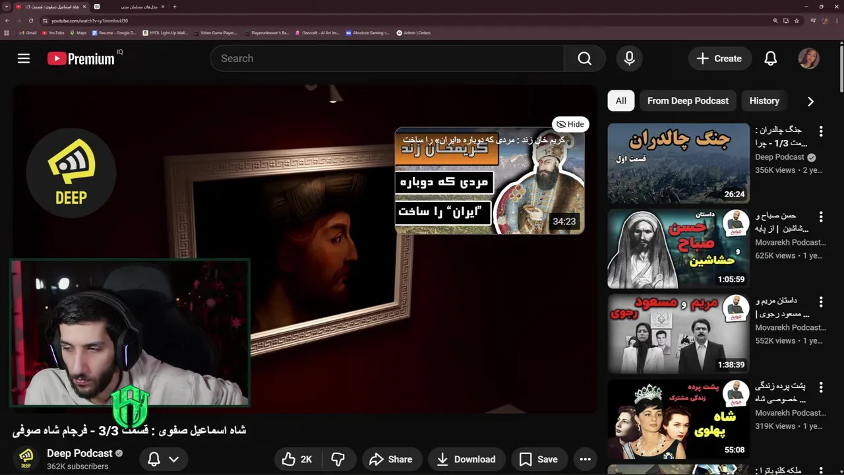Screen dimensions: 844x475
Task: Start voice search with microphone icon
Action: [630, 59]
